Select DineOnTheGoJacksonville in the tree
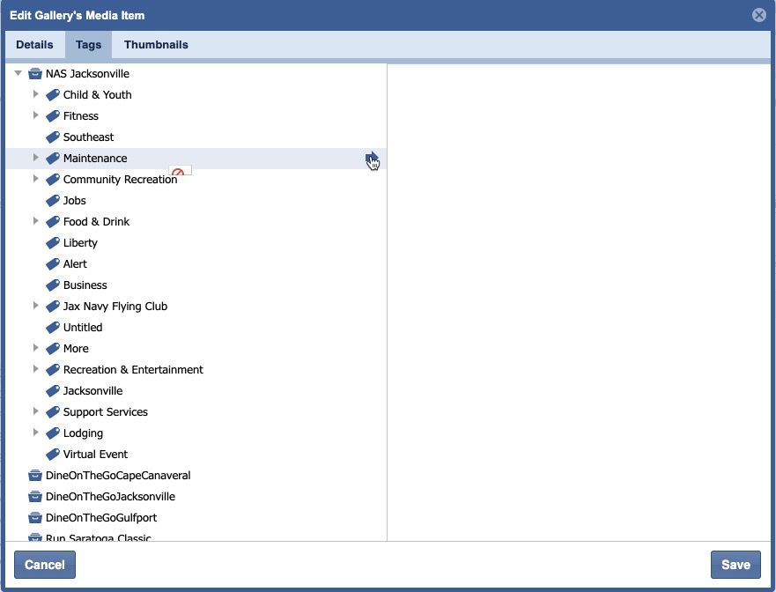 click(x=110, y=497)
